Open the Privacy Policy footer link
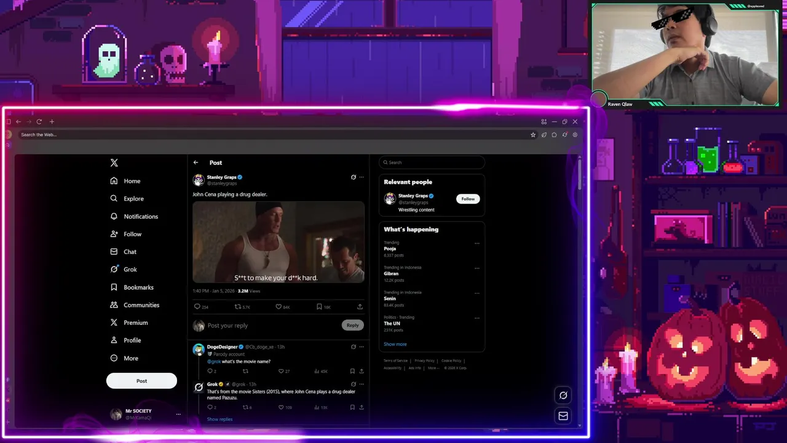The width and height of the screenshot is (787, 443). click(424, 361)
